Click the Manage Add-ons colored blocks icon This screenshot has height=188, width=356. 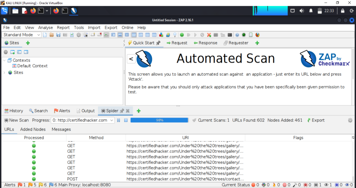tap(161, 35)
